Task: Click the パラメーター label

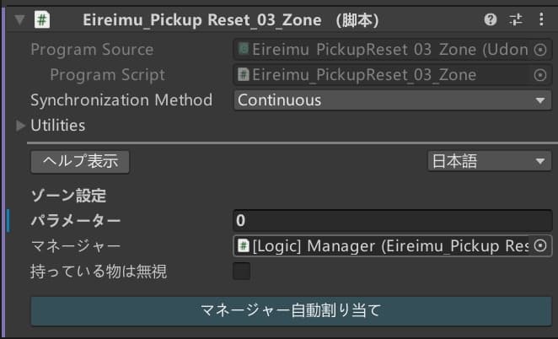Action: [76, 221]
